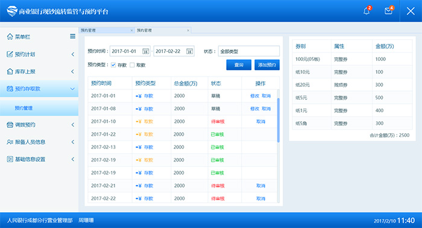Click deposit icon in 2017-02-13 row

pos(138,147)
